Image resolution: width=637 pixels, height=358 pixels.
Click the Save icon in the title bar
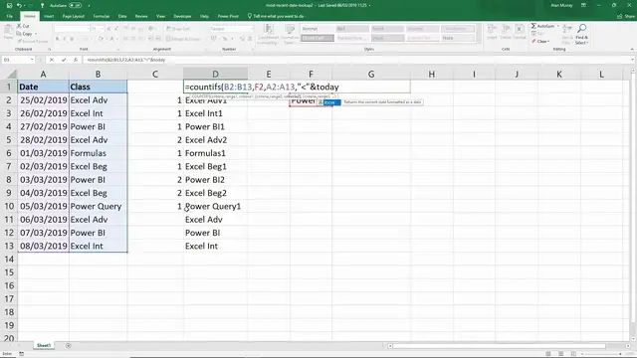9,6
